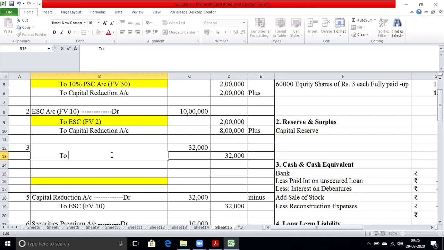The height and width of the screenshot is (250, 444).
Task: Click Wrap Text button
Action: point(174,23)
